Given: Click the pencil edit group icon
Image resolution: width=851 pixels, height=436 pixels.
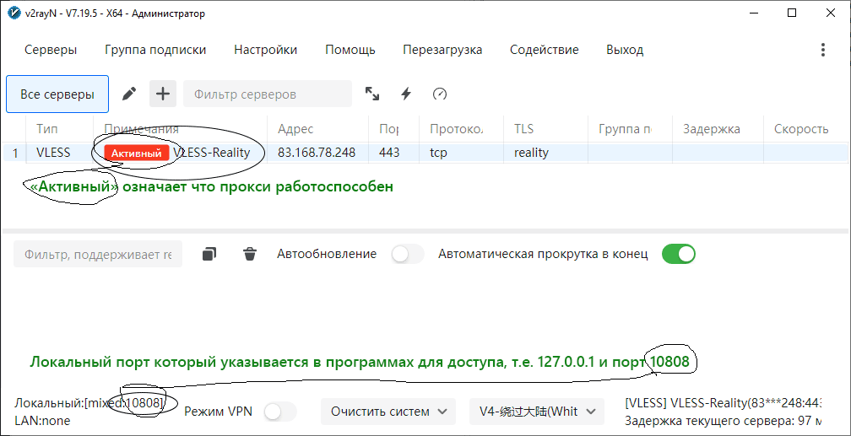Looking at the screenshot, I should (x=129, y=94).
